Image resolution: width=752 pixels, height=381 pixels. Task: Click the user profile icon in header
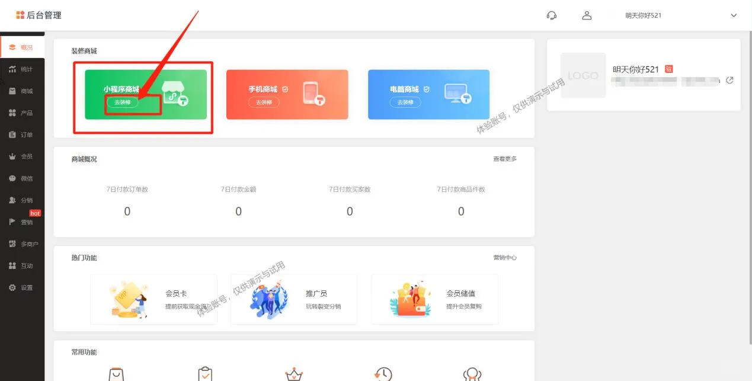point(587,15)
